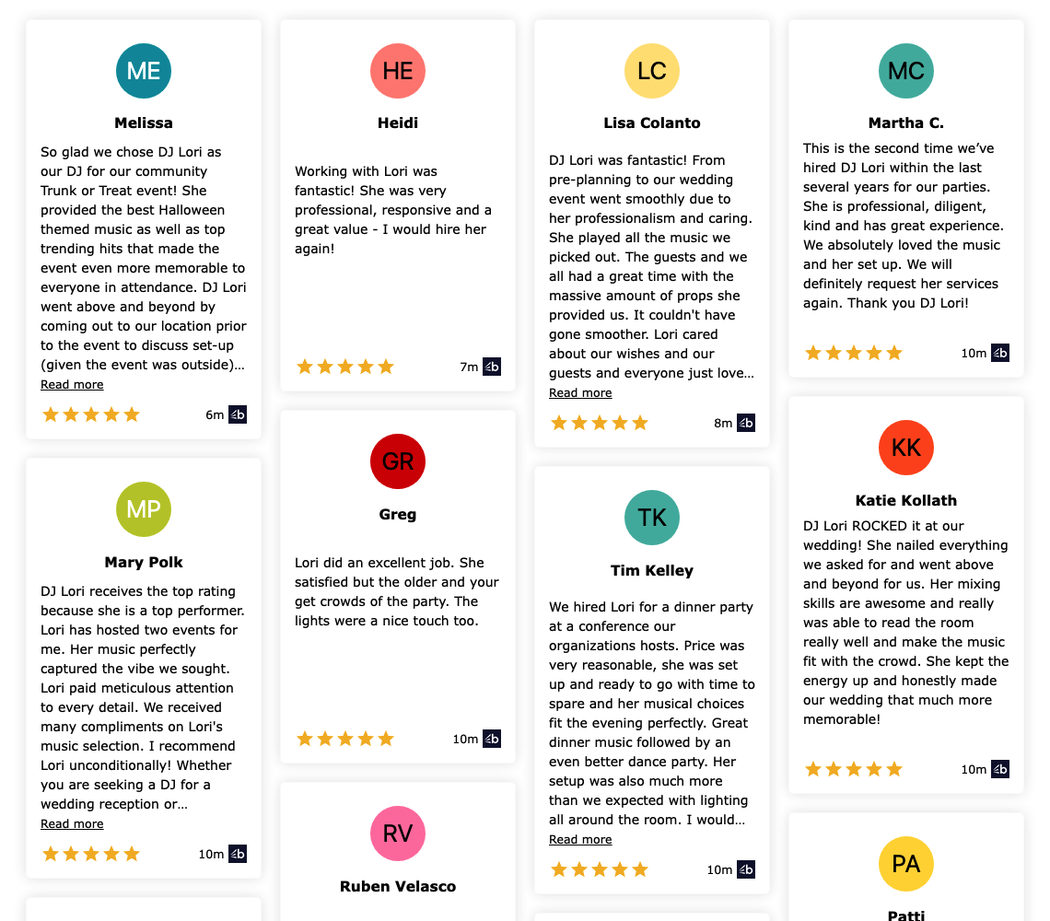Image resolution: width=1050 pixels, height=921 pixels.
Task: Click the GR avatar for Greg
Action: coord(398,461)
